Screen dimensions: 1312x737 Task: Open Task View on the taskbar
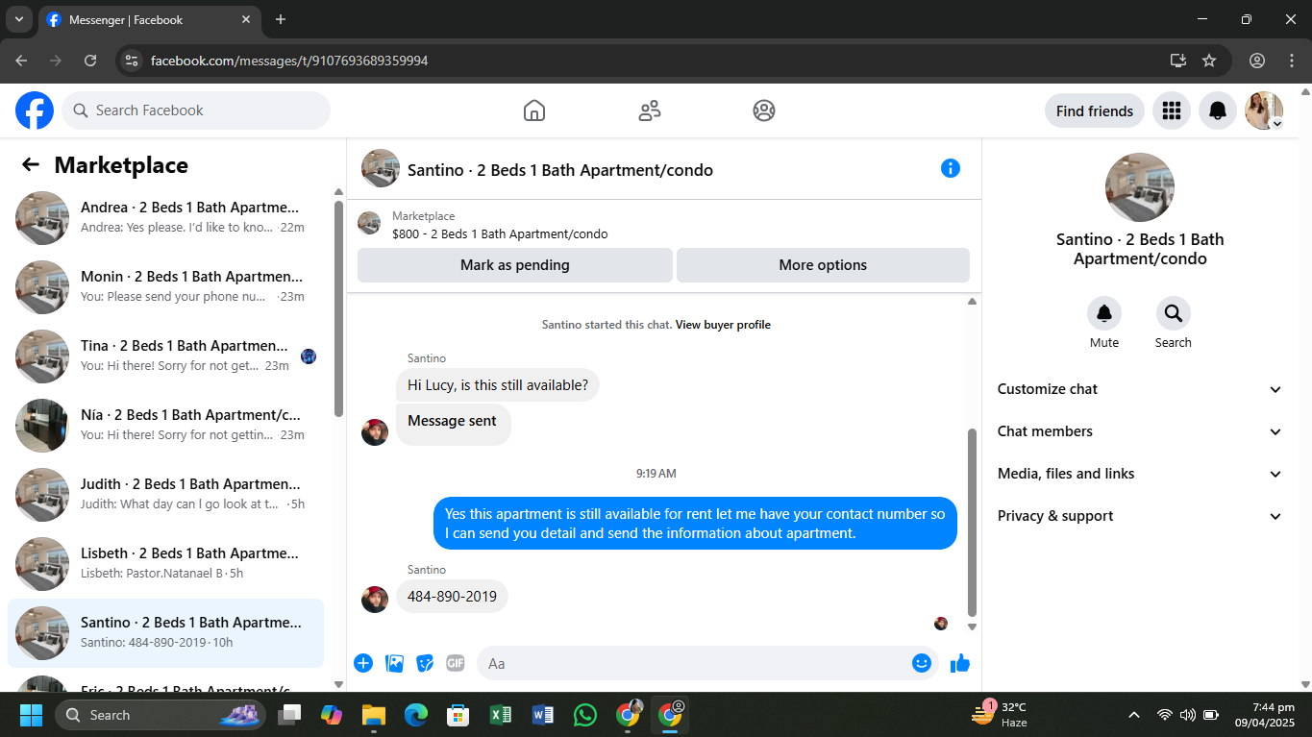click(x=288, y=715)
